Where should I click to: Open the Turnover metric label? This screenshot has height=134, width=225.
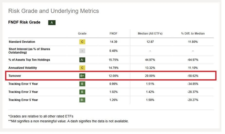15,76
